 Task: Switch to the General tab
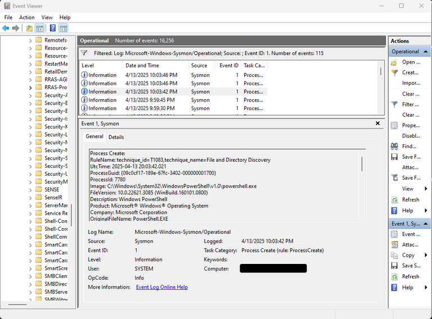tap(94, 136)
